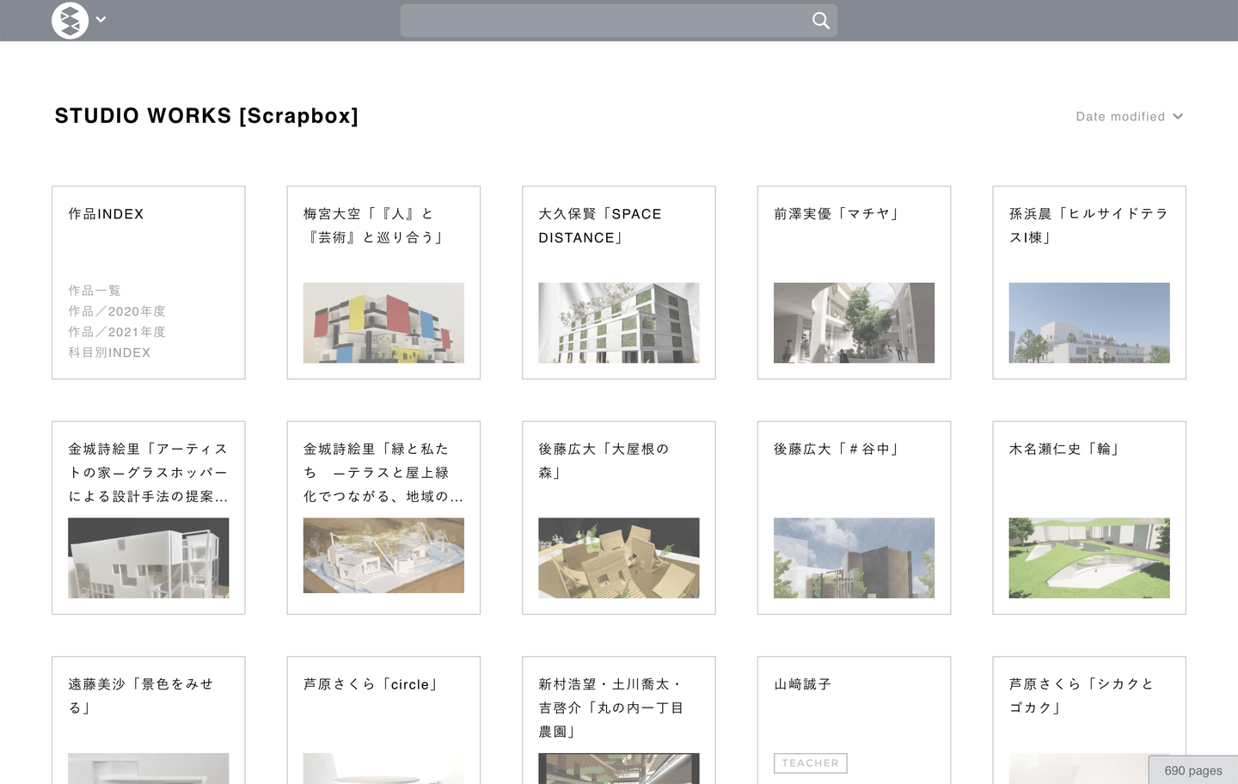1238x784 pixels.
Task: Select green facade thumbnail in SPACE DISTANCE card
Action: (x=619, y=322)
